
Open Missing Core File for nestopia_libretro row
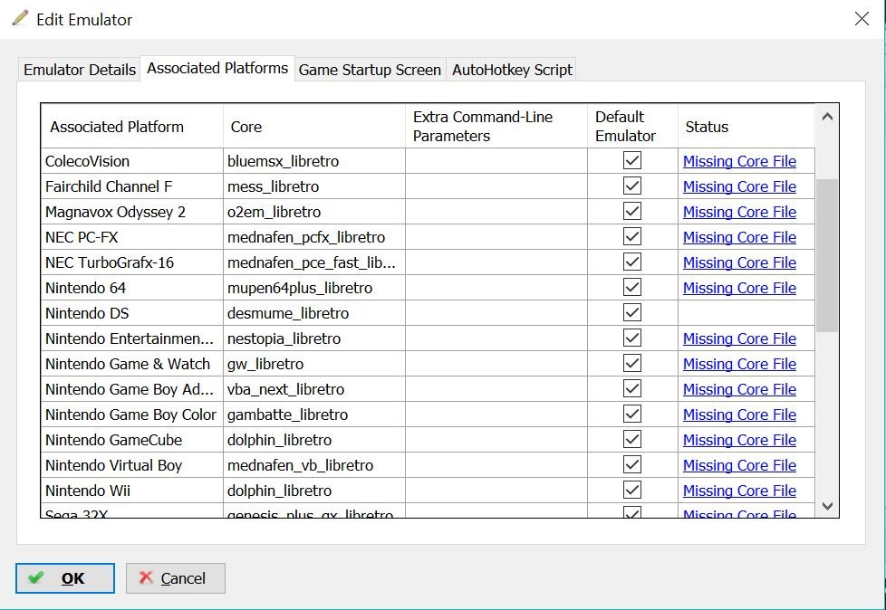coord(739,339)
